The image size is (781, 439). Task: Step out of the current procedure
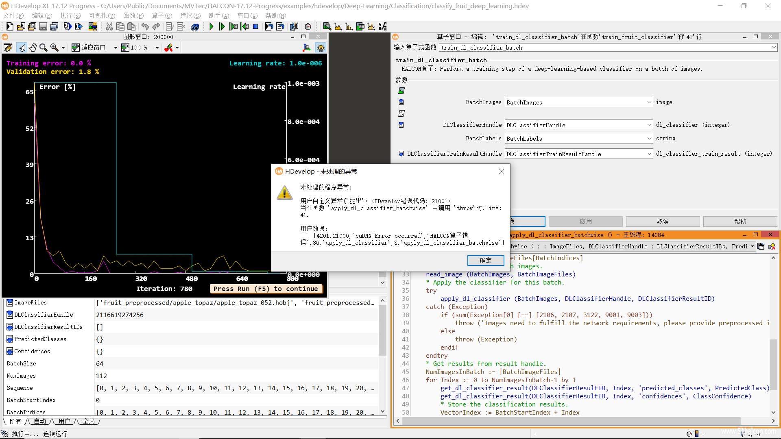click(244, 26)
